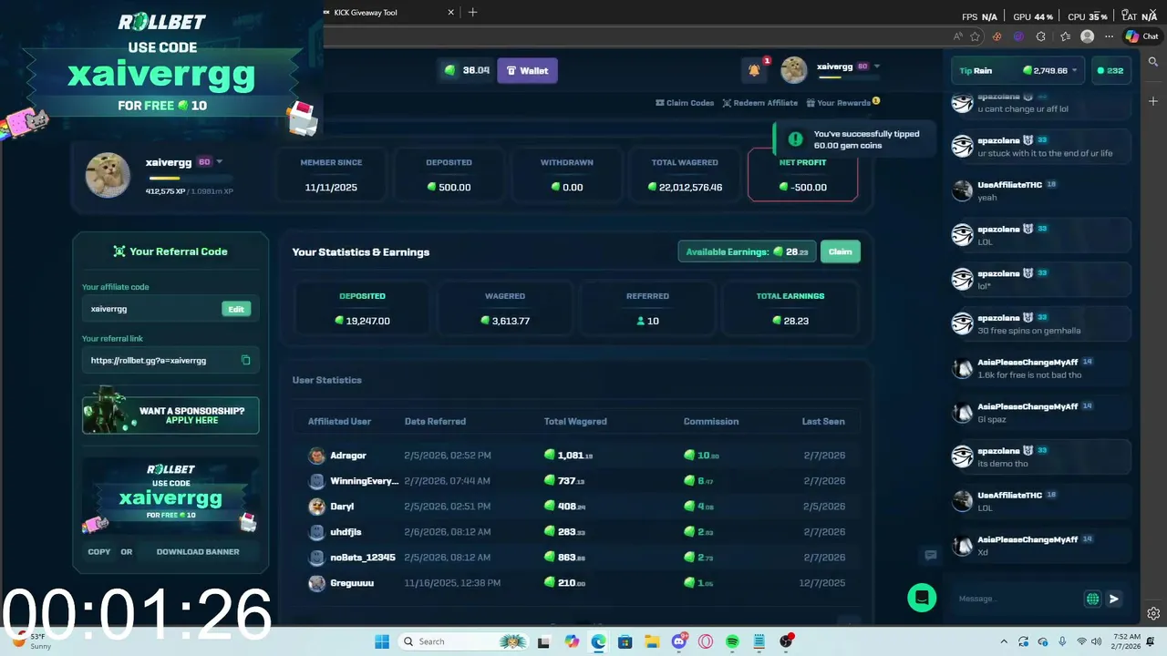
Task: Collapse the chat panel icon
Action: point(930,555)
